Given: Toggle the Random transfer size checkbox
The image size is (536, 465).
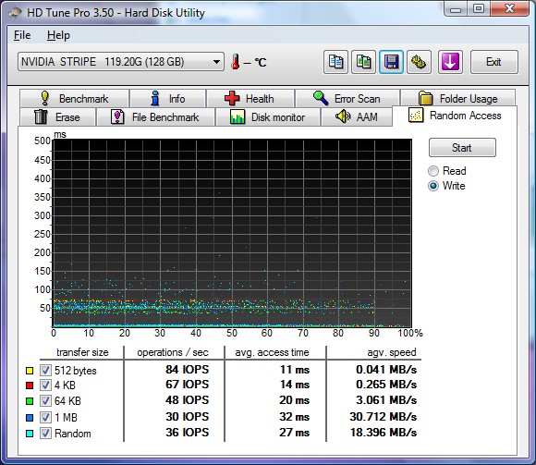Looking at the screenshot, I should 45,434.
